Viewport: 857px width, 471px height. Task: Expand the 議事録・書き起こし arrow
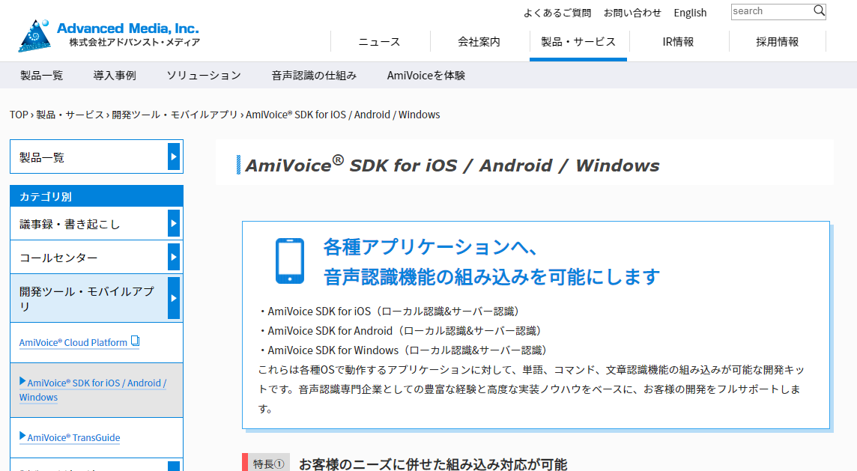click(x=174, y=223)
